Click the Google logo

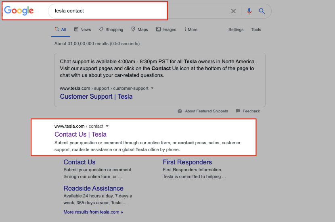(19, 11)
